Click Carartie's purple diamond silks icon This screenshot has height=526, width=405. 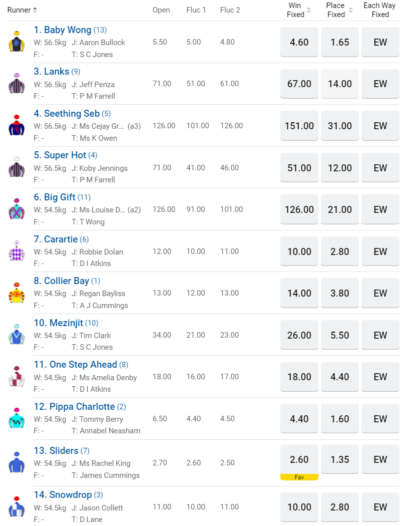(17, 251)
